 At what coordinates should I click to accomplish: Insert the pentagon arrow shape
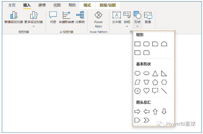(137, 120)
